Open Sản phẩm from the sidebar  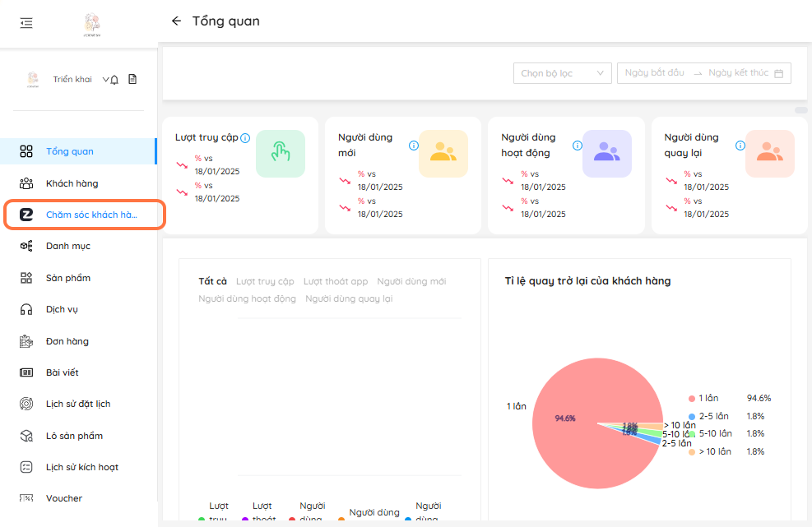[67, 278]
